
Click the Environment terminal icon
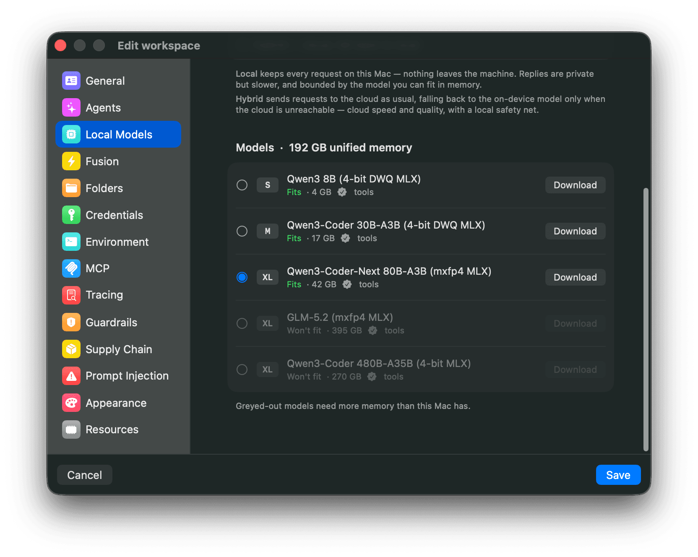coord(71,242)
